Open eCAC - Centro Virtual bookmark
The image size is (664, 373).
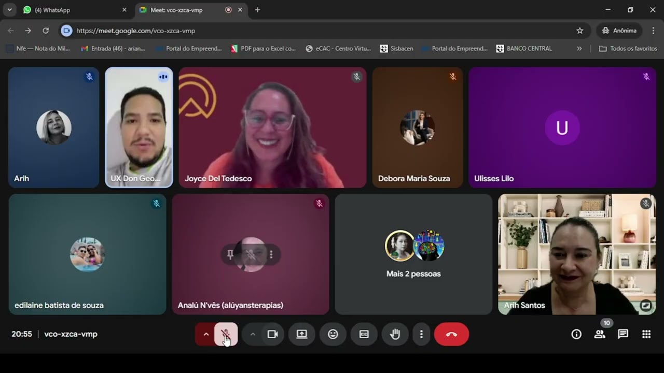pyautogui.click(x=338, y=48)
